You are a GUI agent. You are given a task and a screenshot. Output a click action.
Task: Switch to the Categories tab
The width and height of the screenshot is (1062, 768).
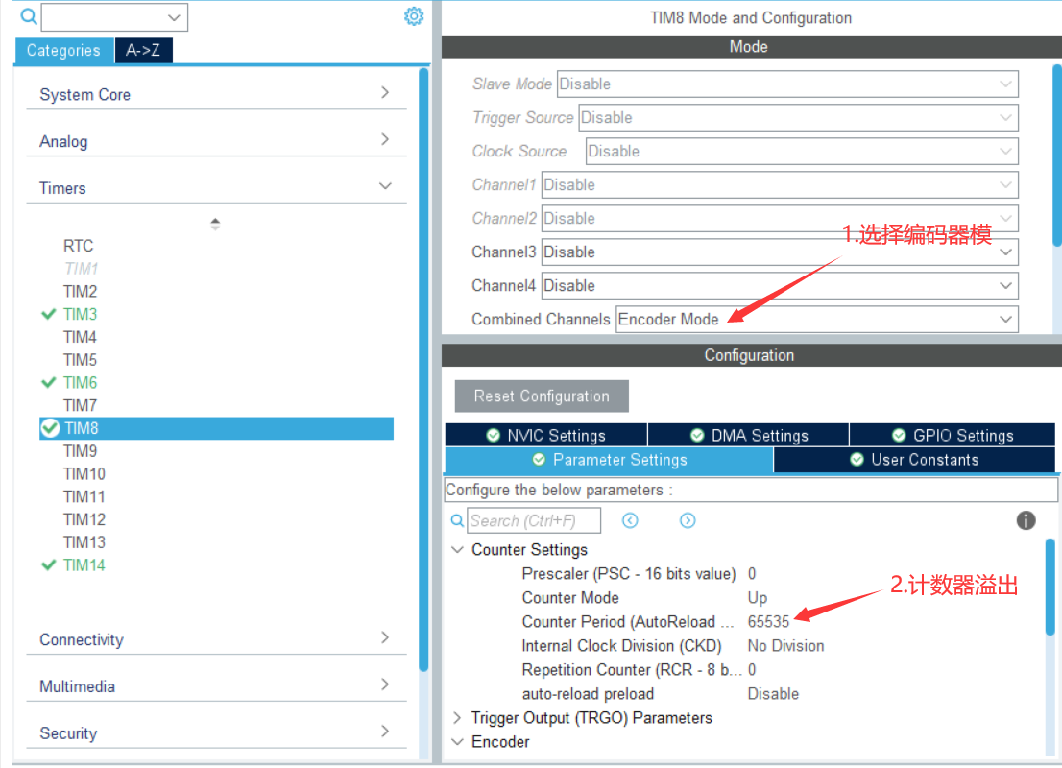point(63,50)
